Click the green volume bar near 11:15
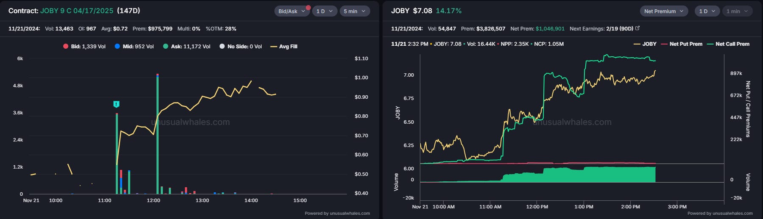 pyautogui.click(x=117, y=155)
